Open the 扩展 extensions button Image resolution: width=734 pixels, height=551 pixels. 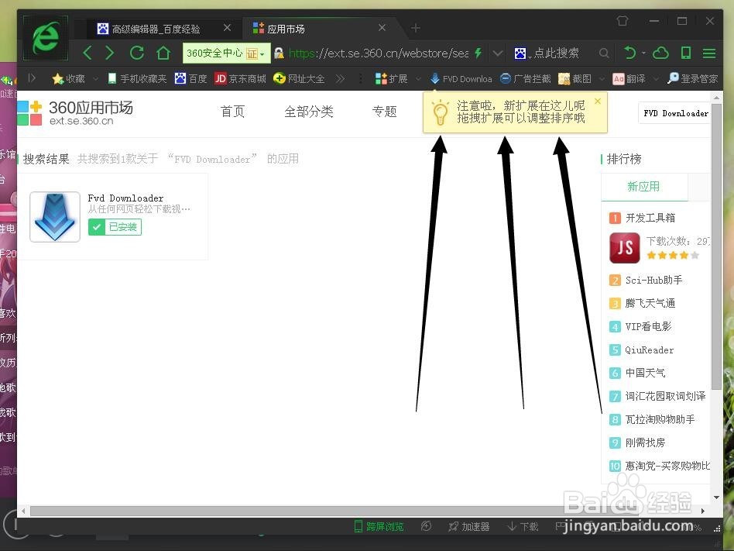pos(391,79)
